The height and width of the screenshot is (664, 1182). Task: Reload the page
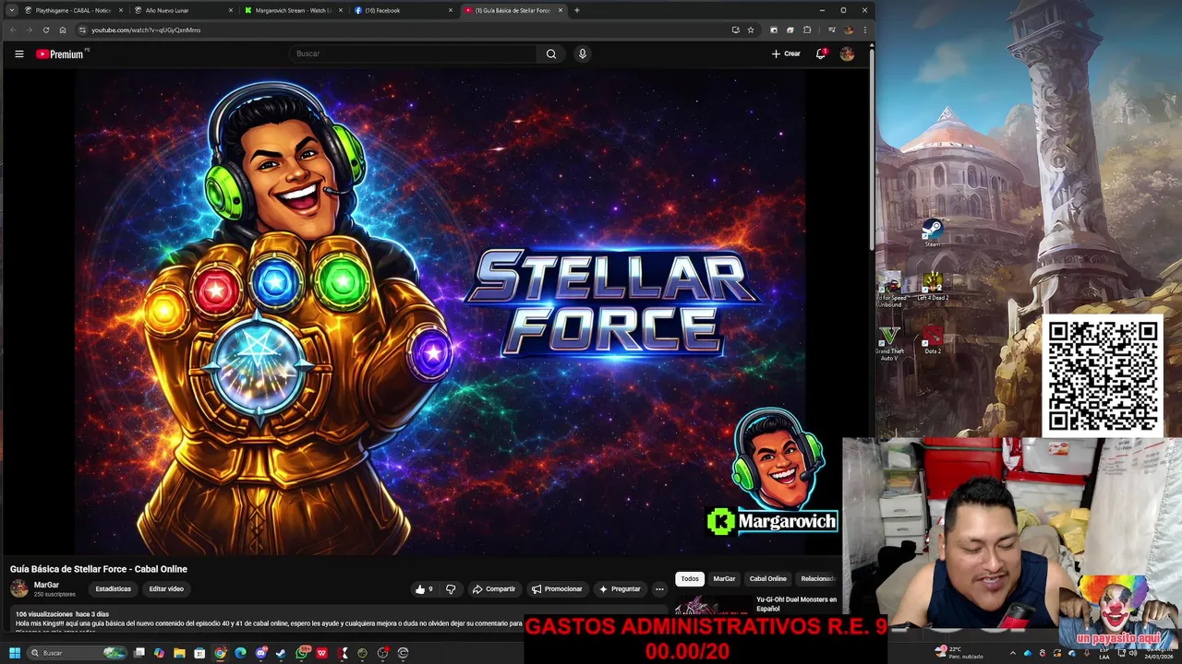click(46, 30)
